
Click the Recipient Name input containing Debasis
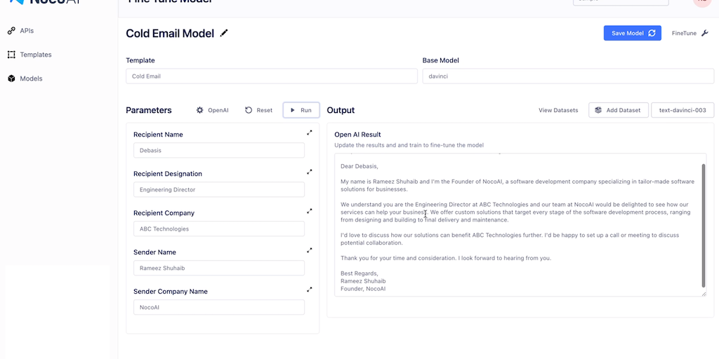(218, 150)
